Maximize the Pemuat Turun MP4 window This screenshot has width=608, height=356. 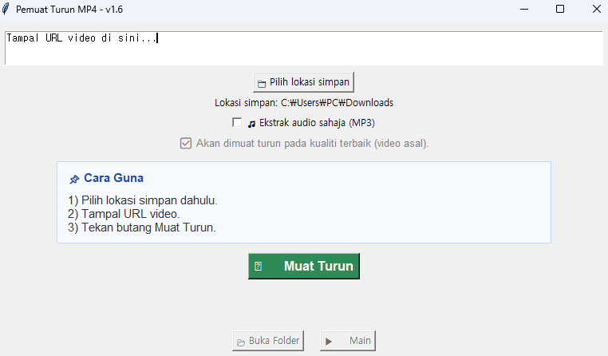click(559, 9)
